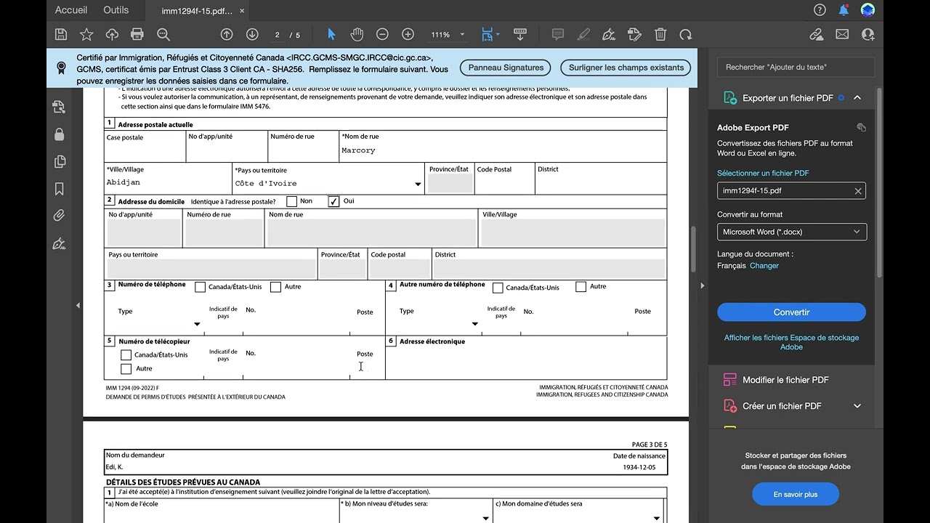Enable scrolling mode with keyboard-arrow icon
This screenshot has width=930, height=523.
(x=520, y=34)
